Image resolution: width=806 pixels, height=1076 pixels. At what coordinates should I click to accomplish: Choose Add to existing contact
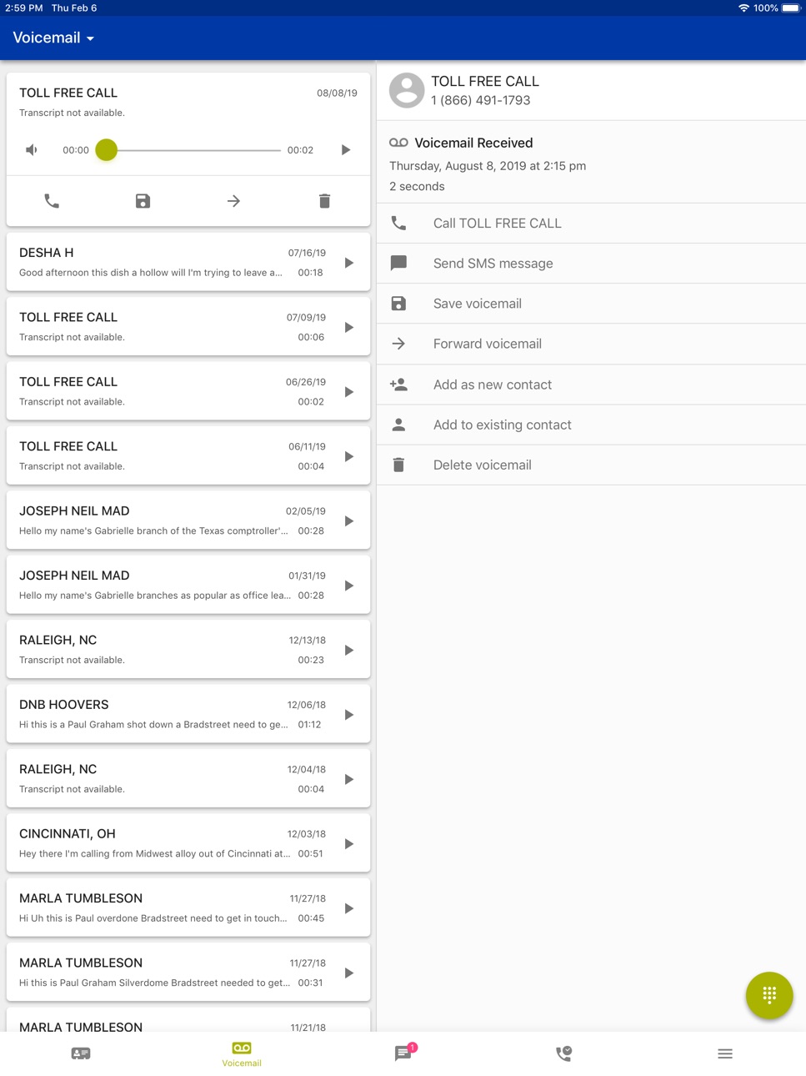click(591, 425)
